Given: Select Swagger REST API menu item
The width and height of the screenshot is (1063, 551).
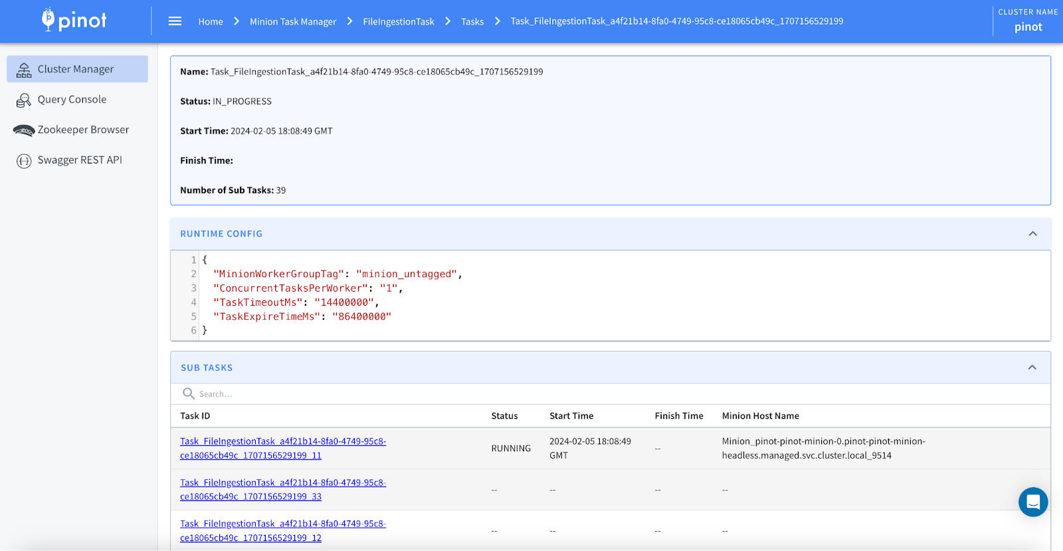Looking at the screenshot, I should pos(80,160).
